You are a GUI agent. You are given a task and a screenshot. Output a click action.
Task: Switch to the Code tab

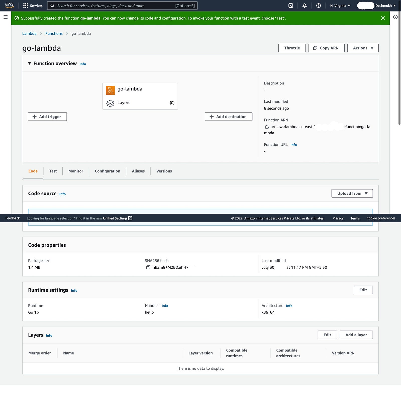33,171
